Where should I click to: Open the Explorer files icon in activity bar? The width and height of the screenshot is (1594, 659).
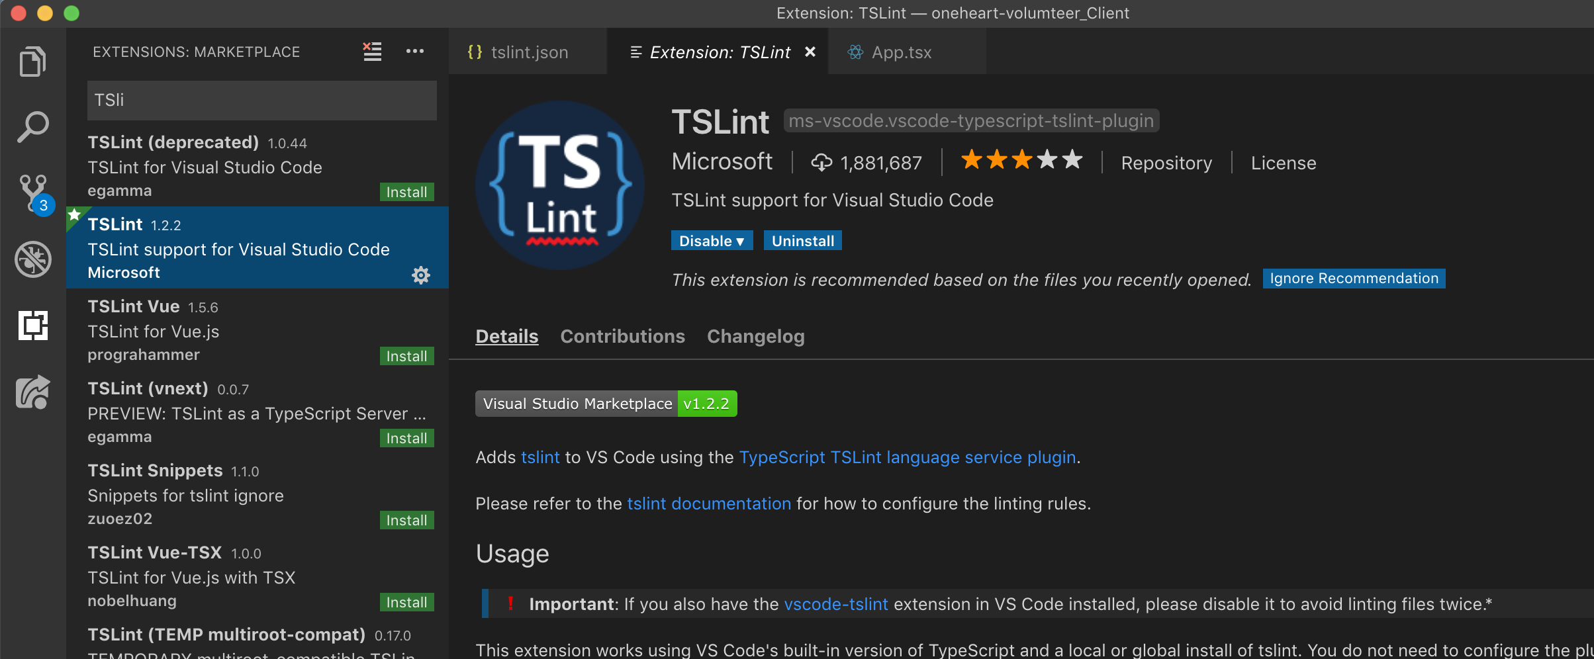pos(33,62)
